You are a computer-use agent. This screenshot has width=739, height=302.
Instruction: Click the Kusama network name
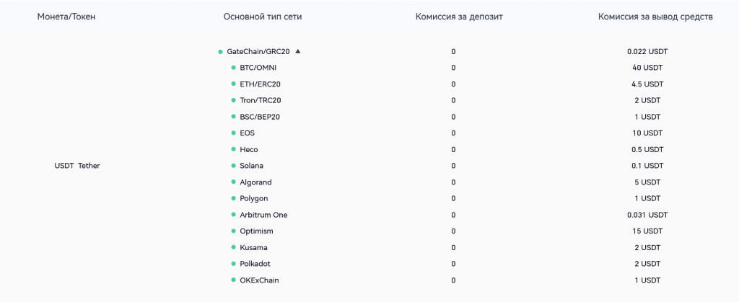253,247
